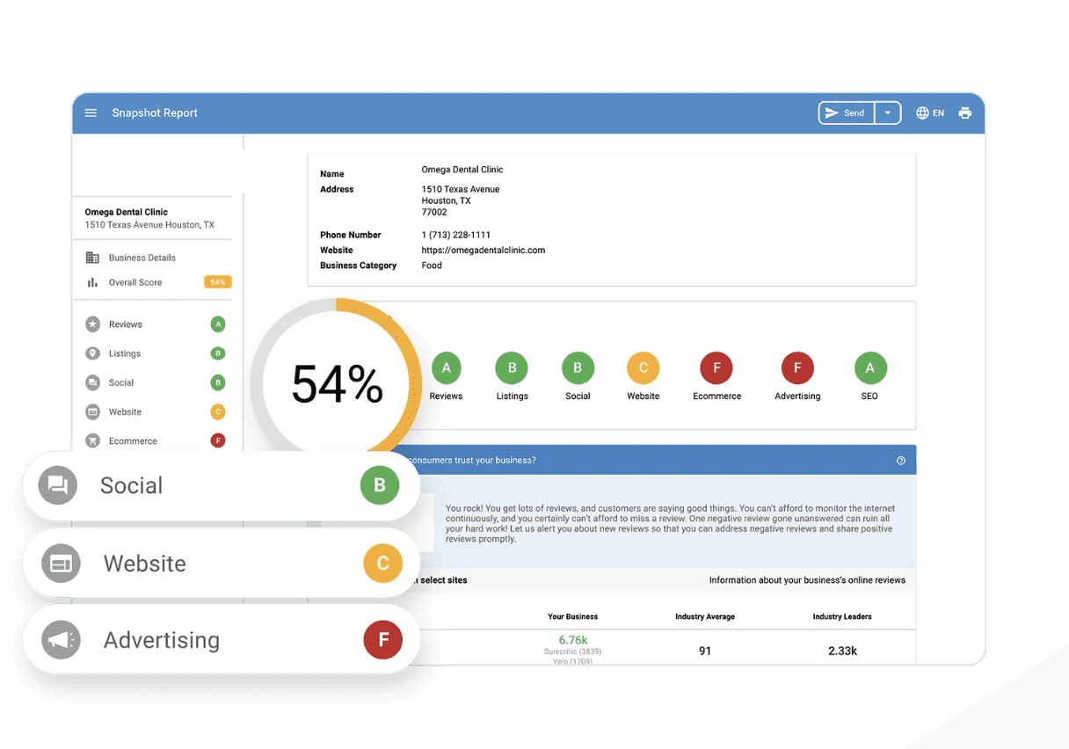Click the Listings pin icon in the sidebar
This screenshot has height=749, width=1069.
(92, 353)
